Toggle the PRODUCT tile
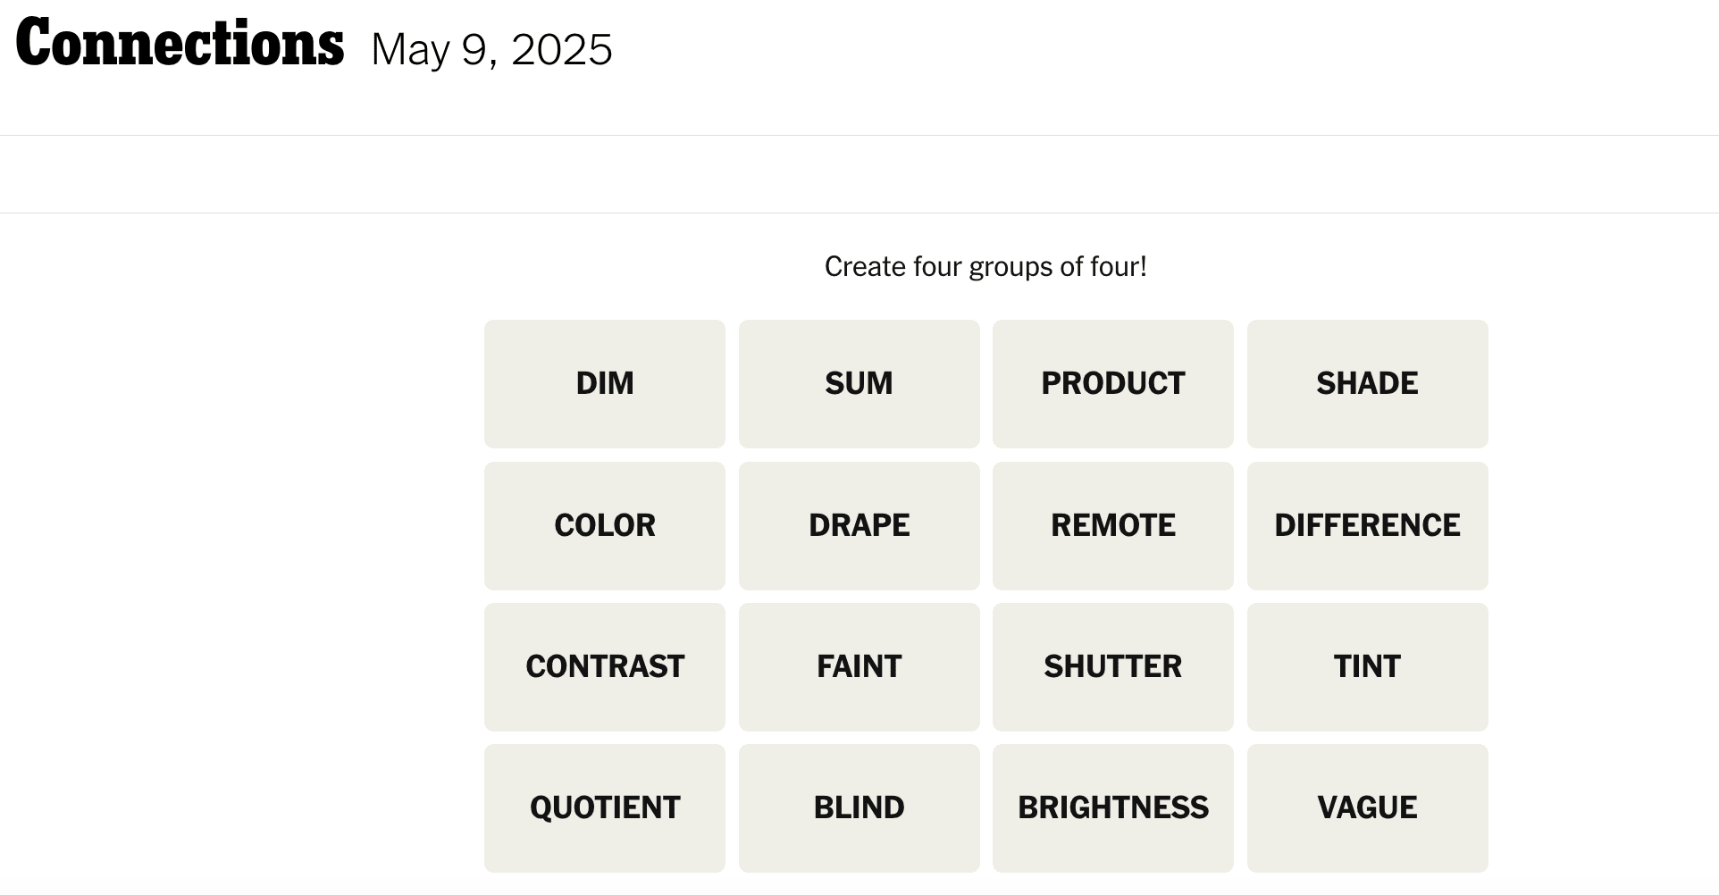1719x895 pixels. tap(1112, 384)
